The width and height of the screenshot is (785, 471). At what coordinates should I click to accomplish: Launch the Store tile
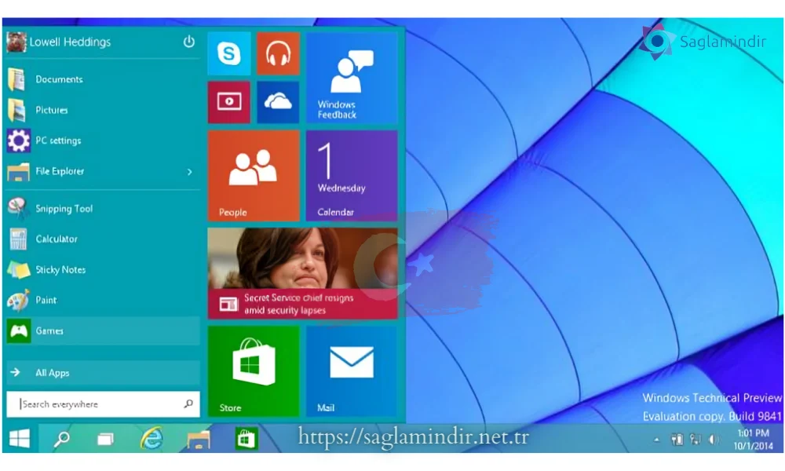coord(254,371)
